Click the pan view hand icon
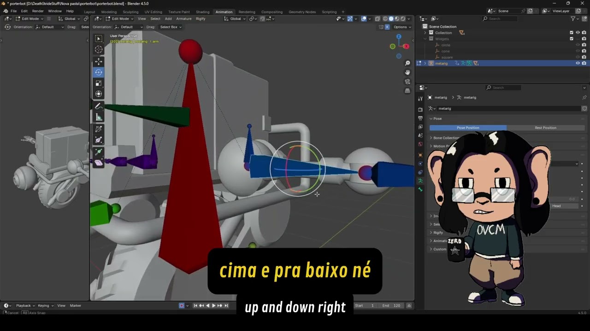The height and width of the screenshot is (331, 590). click(407, 72)
